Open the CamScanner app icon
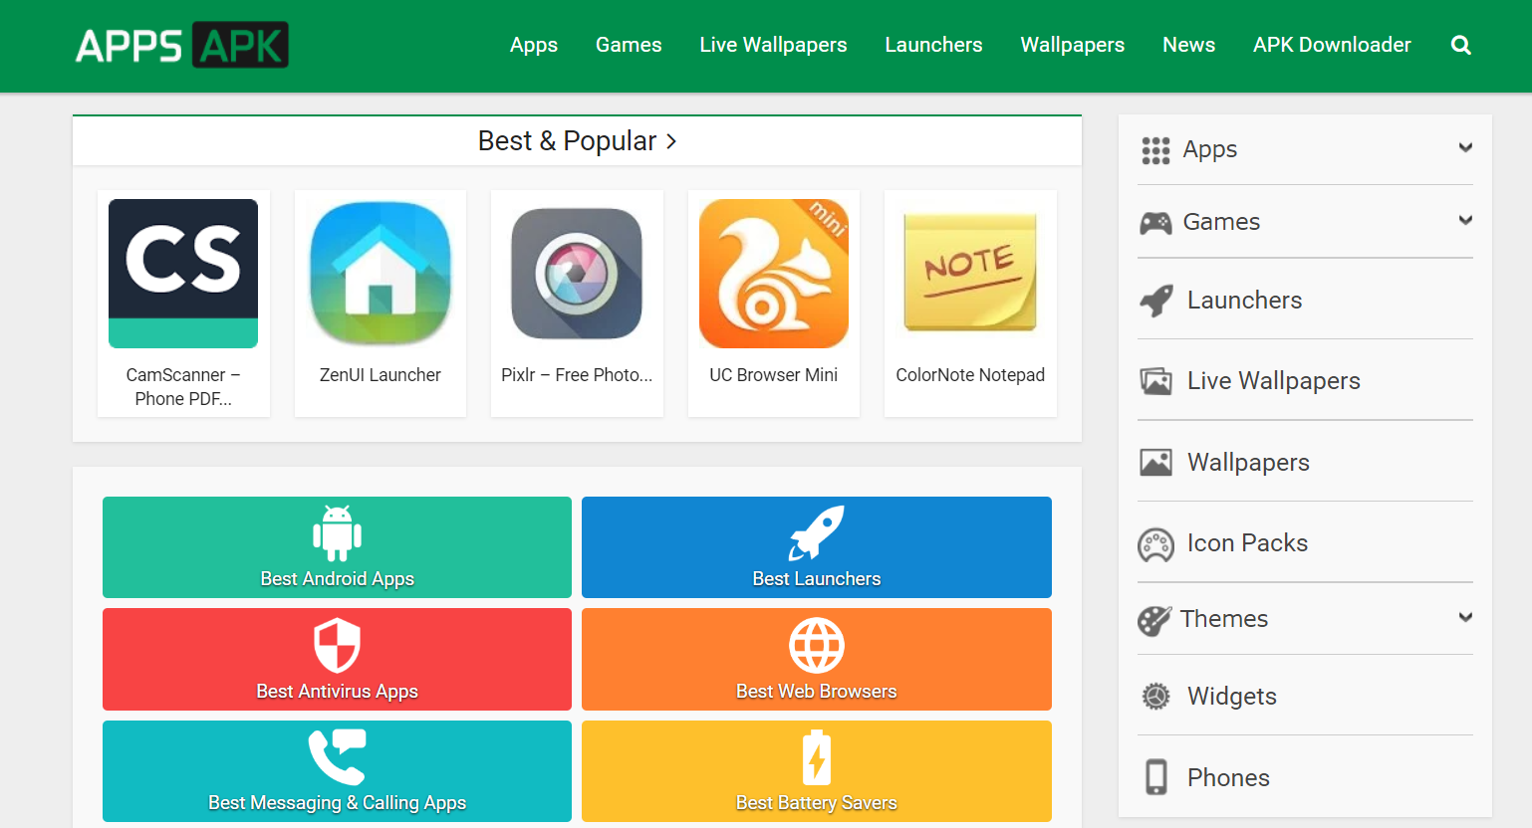 coord(183,274)
